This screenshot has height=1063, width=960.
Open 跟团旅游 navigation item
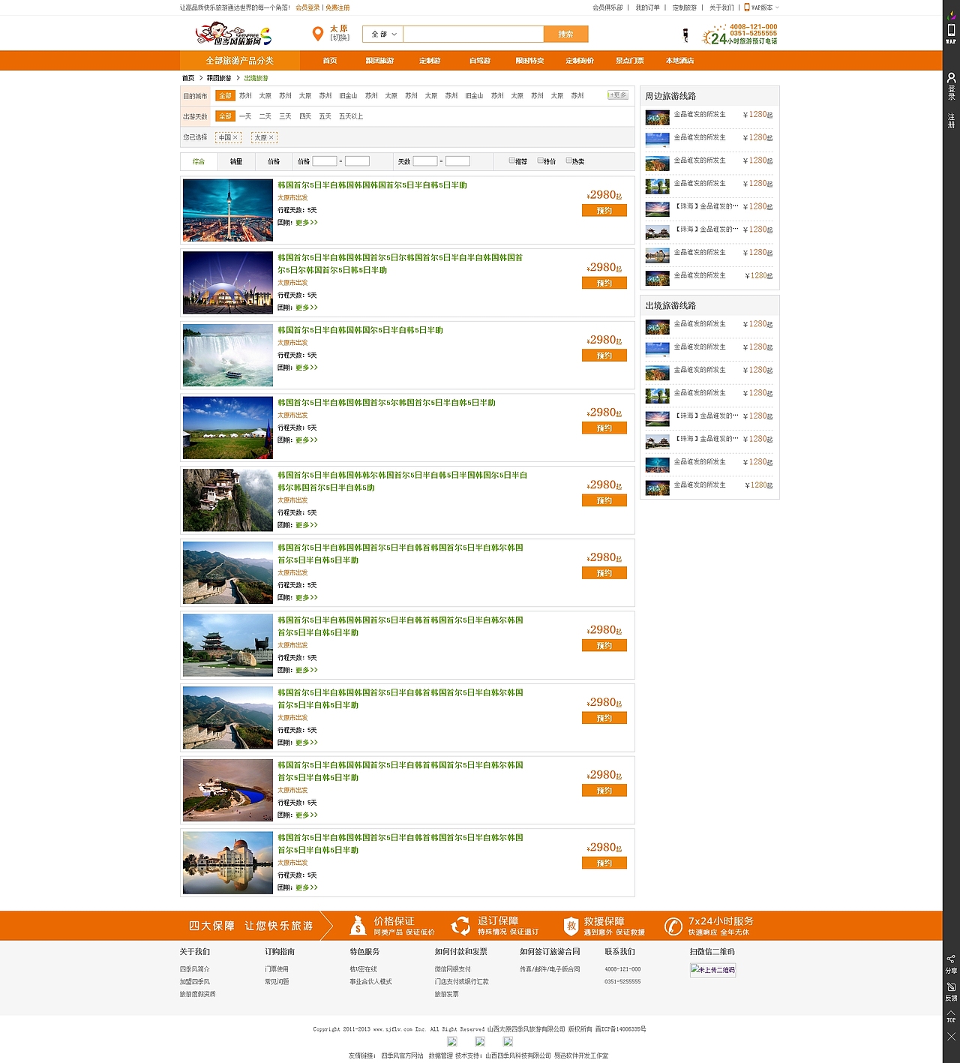pos(379,61)
